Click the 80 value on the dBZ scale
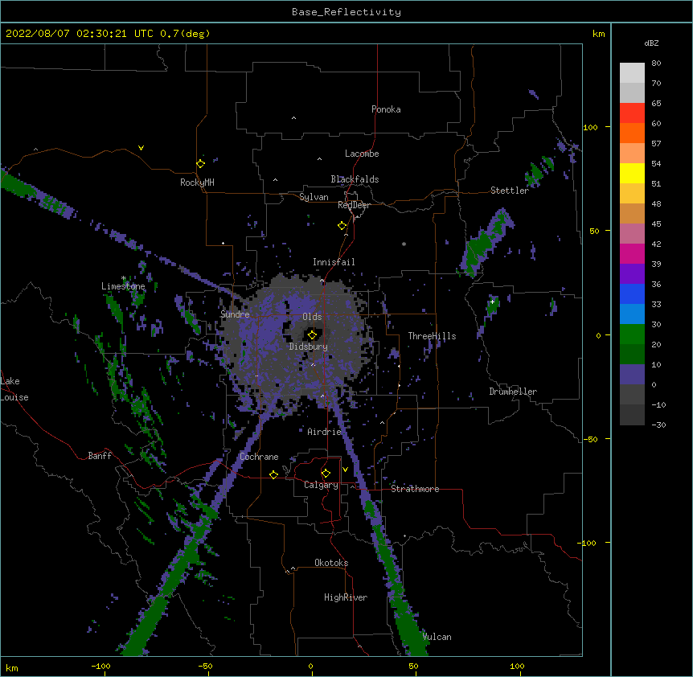This screenshot has height=677, width=693. [x=656, y=64]
